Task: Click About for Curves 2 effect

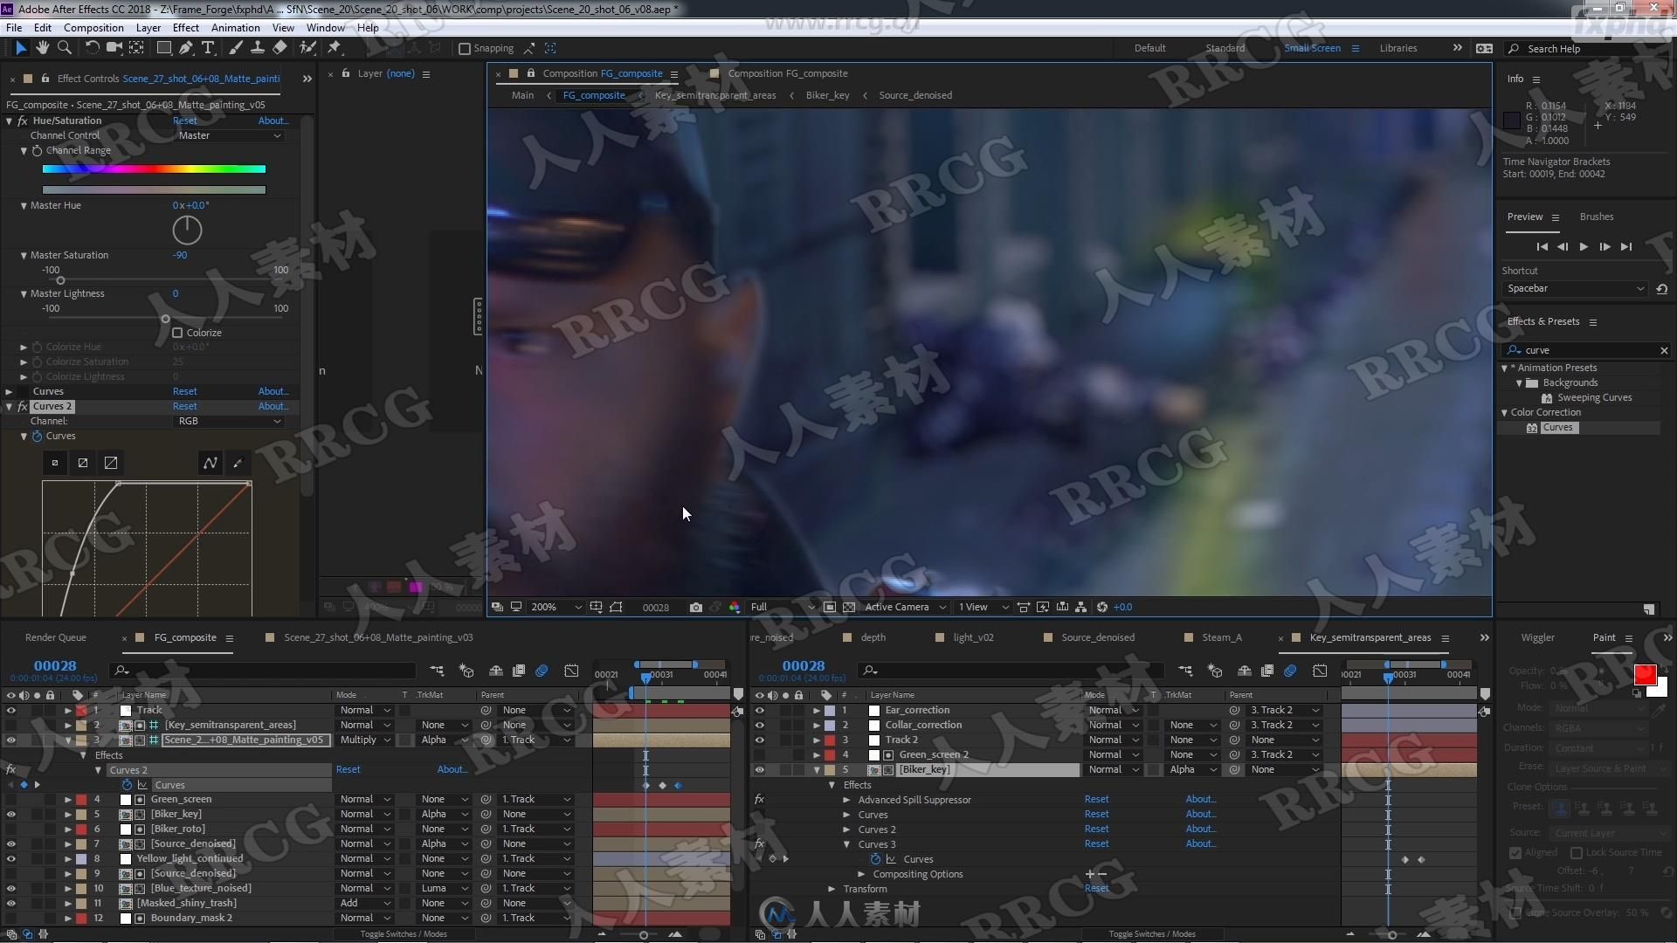Action: coord(273,406)
